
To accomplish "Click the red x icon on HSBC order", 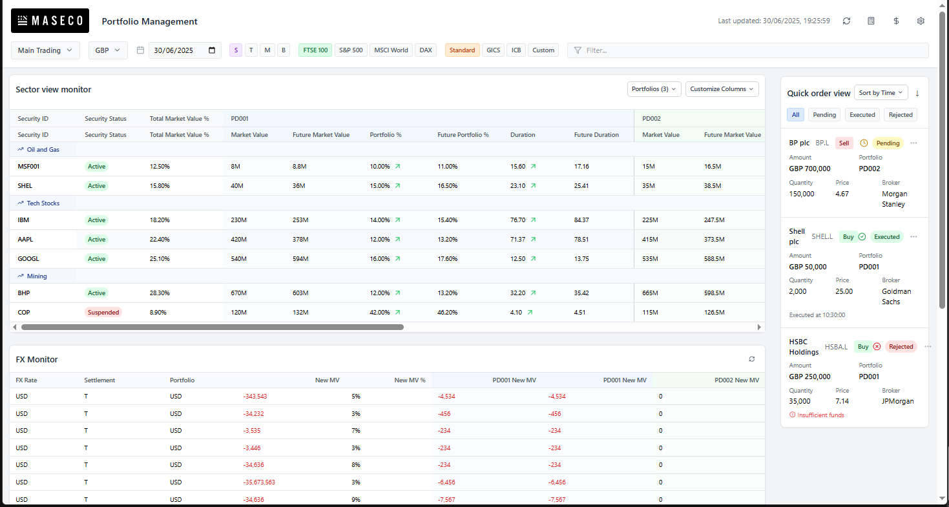I will click(877, 346).
